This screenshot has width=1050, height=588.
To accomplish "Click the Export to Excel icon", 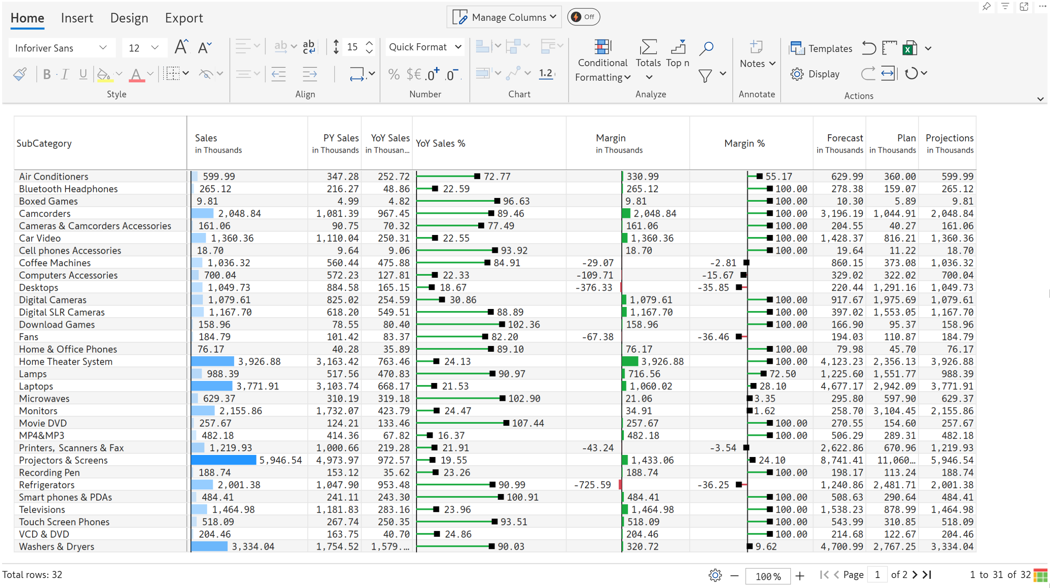I will [910, 48].
